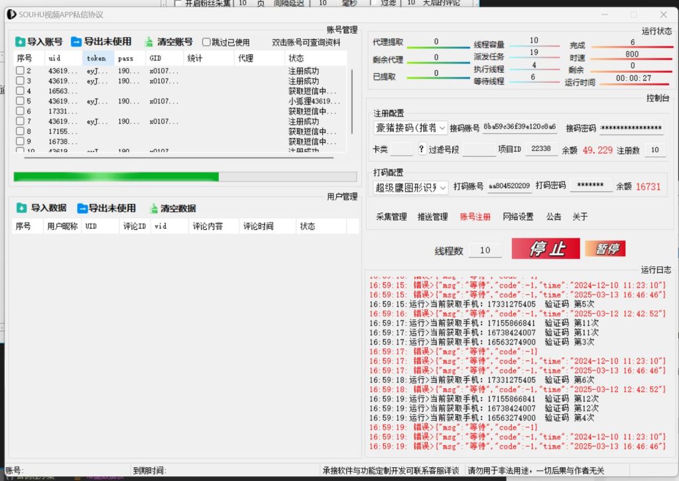Click the 清空数据 broom icon
The image size is (679, 481).
[153, 208]
